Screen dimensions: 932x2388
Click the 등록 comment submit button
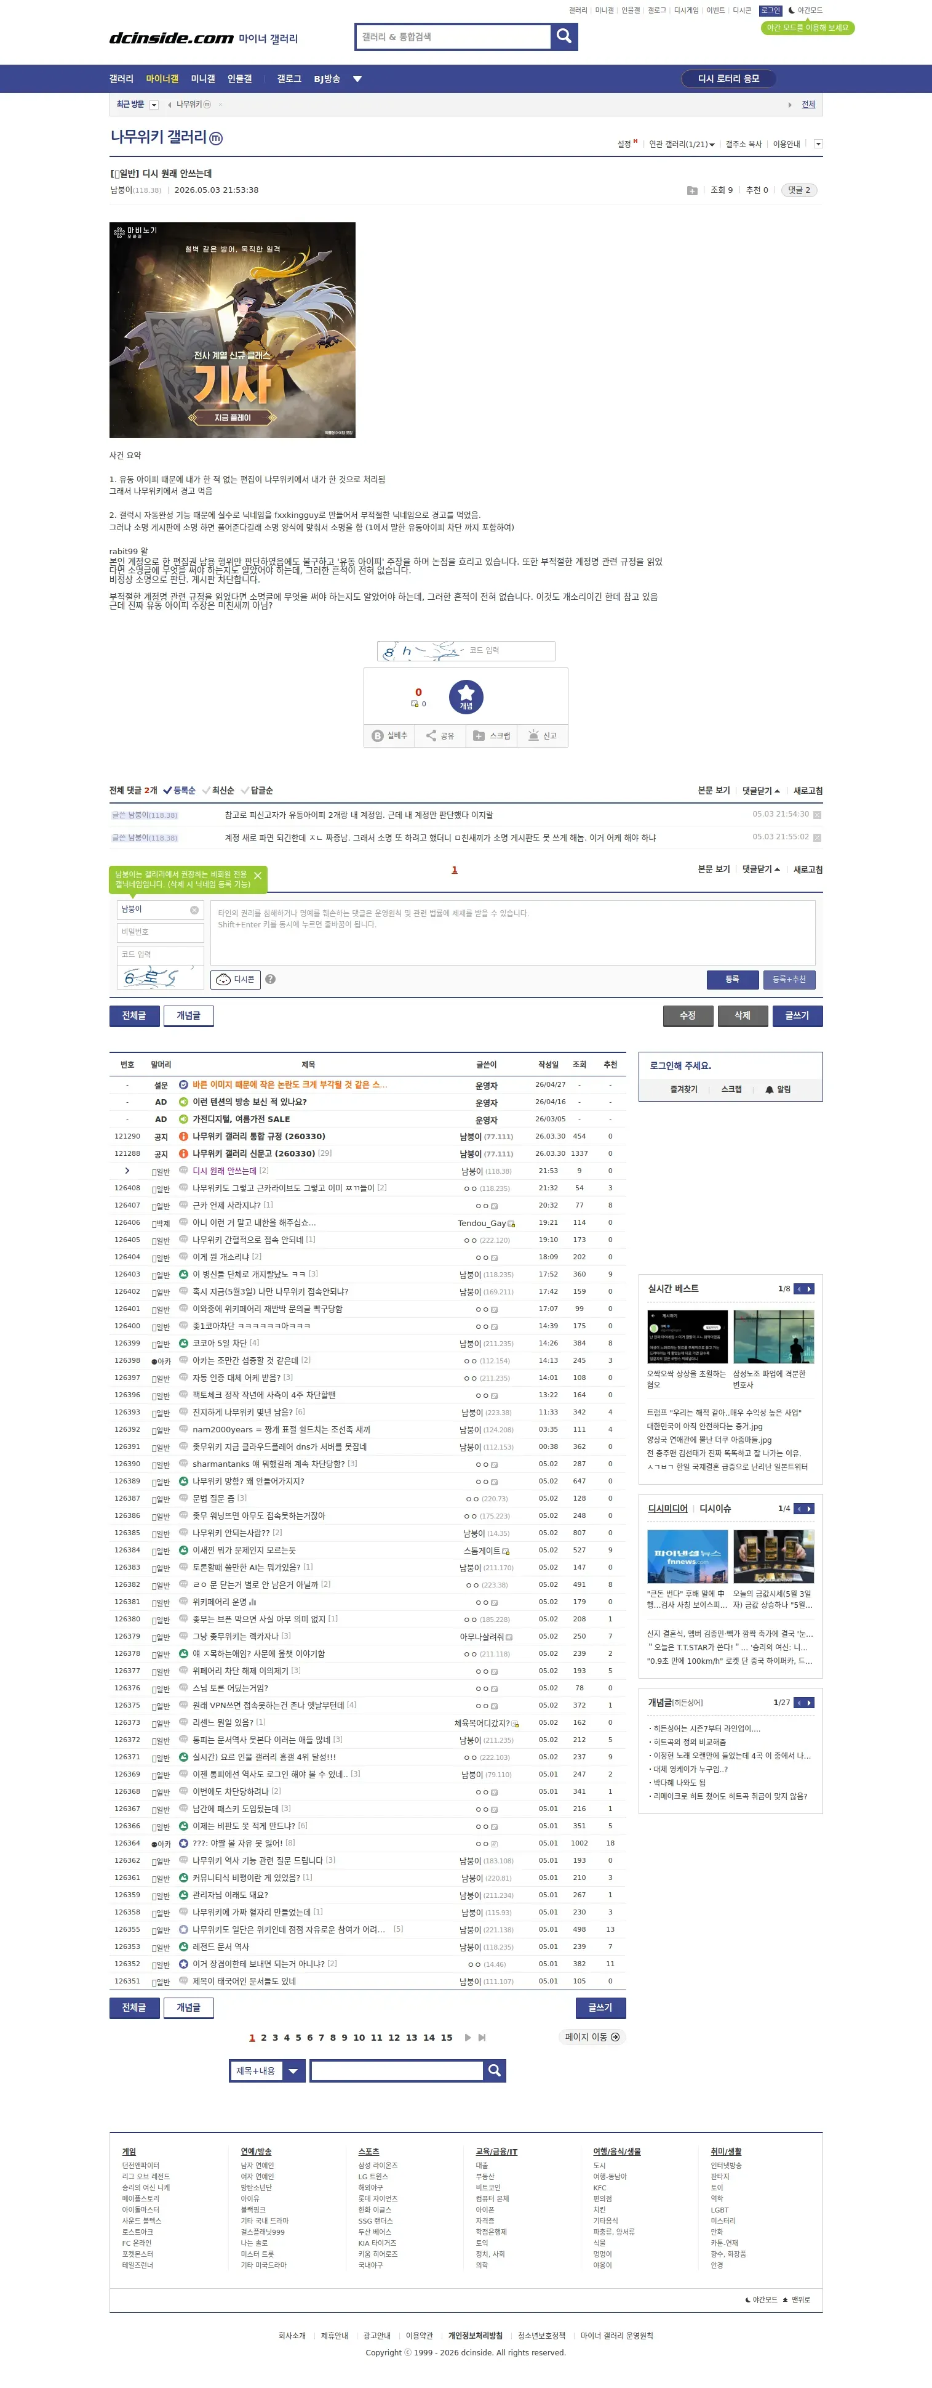pos(732,979)
